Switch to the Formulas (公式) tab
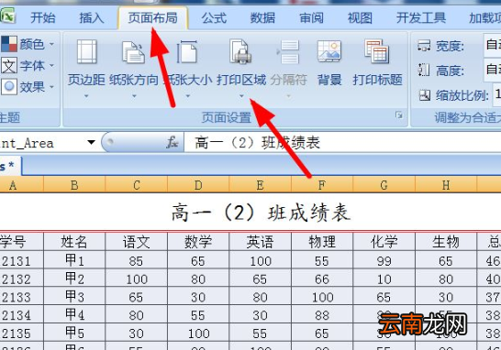 (214, 18)
